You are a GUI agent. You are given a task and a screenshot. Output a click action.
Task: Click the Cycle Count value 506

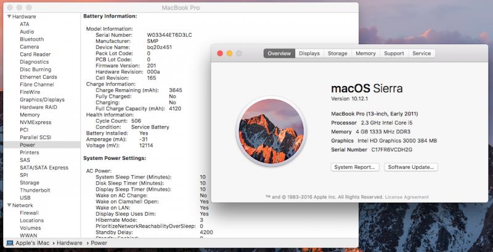coord(136,120)
